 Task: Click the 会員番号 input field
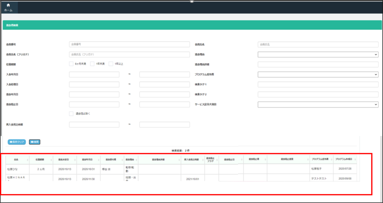pyautogui.click(x=129, y=44)
